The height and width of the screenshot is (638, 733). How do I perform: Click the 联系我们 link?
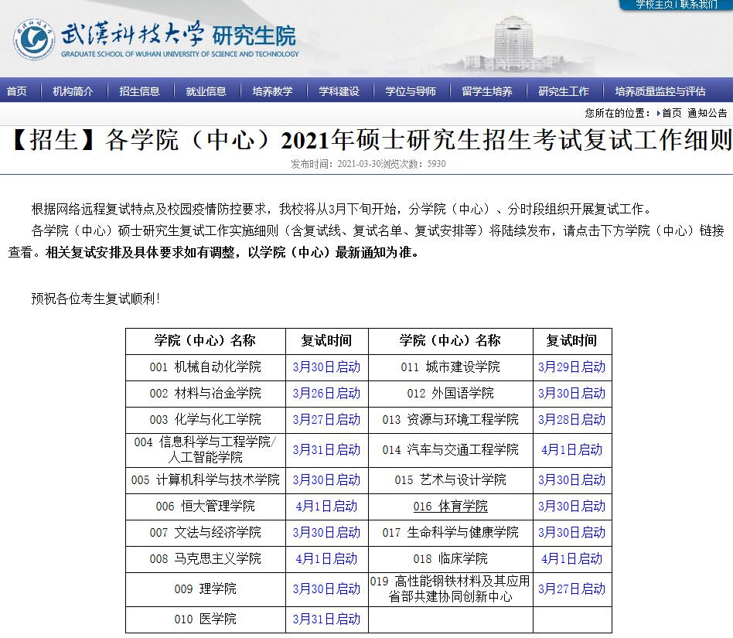click(699, 5)
